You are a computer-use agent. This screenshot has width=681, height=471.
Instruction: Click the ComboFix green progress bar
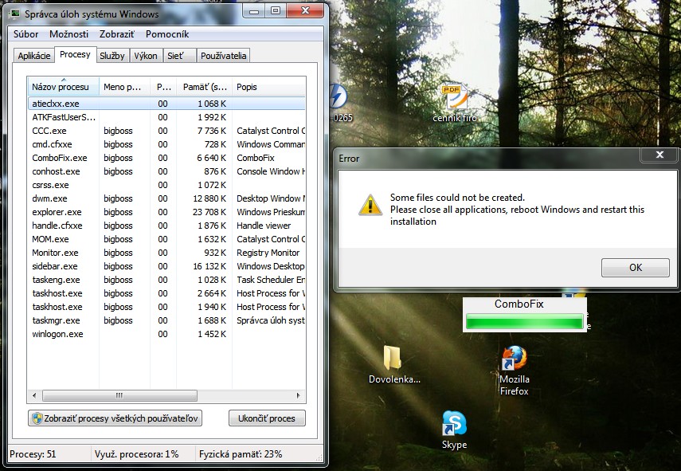[524, 322]
